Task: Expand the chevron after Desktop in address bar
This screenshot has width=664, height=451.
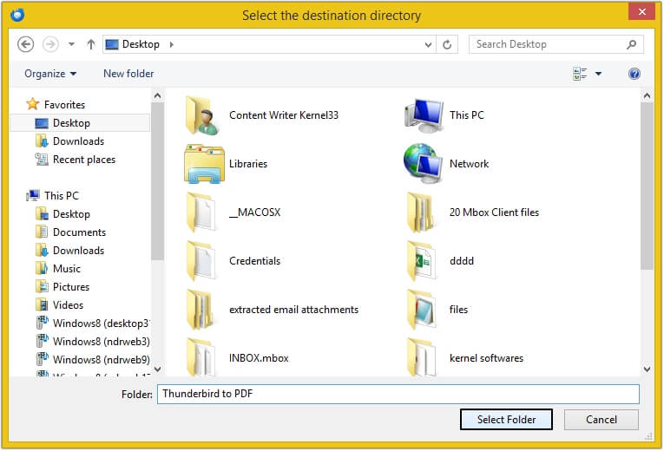Action: (172, 44)
